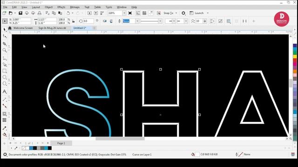
Task: Open the File menu
Action: (x=5, y=7)
